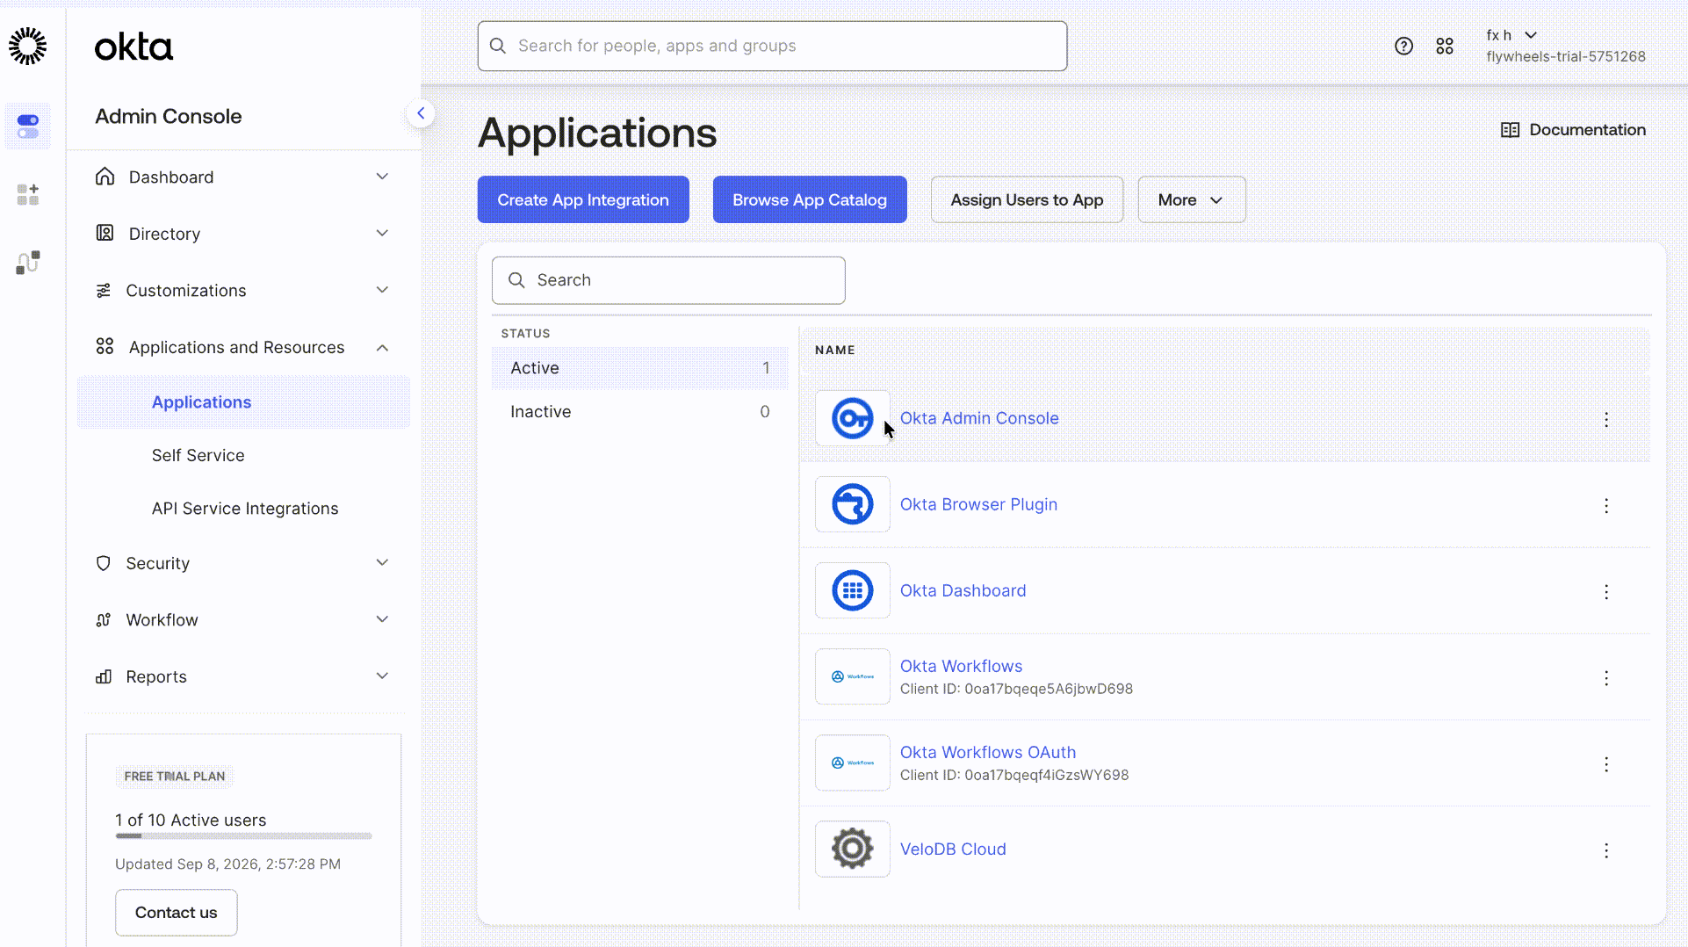The image size is (1688, 947).
Task: Open the Okta Workflows OAuth link
Action: (x=988, y=753)
